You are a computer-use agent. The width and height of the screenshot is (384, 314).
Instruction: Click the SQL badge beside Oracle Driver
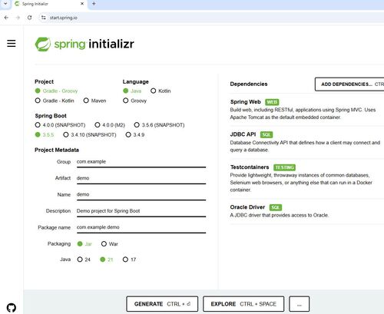click(x=276, y=207)
